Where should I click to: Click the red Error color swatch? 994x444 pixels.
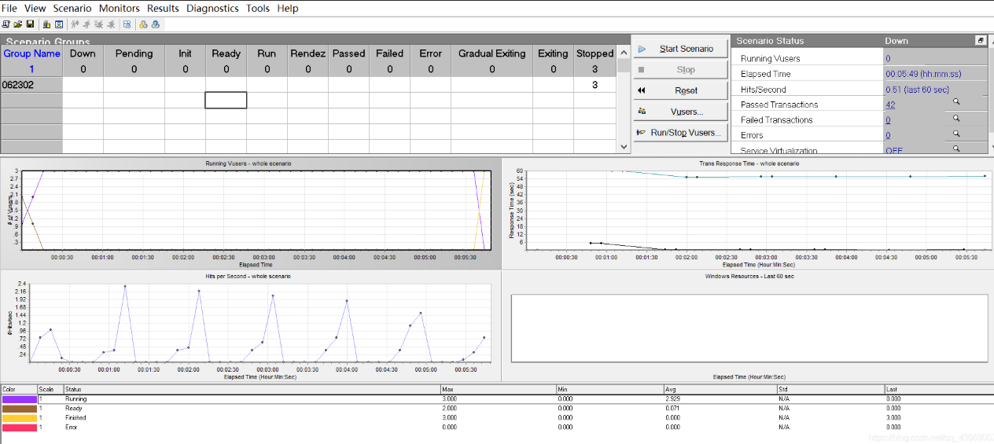click(19, 427)
